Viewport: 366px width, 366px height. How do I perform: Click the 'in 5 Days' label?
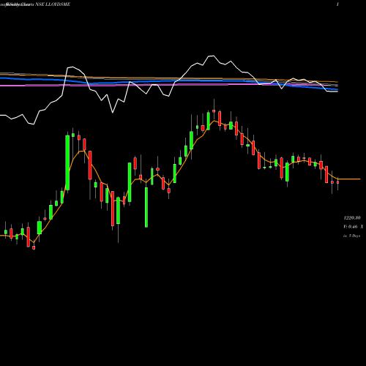[x=352, y=236]
